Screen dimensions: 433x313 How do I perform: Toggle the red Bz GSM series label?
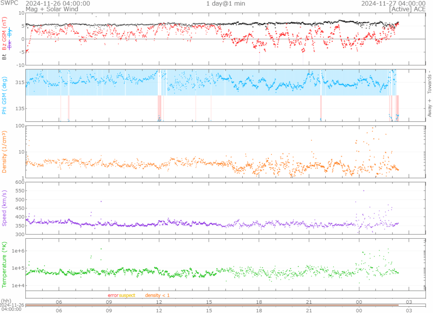tap(5, 34)
